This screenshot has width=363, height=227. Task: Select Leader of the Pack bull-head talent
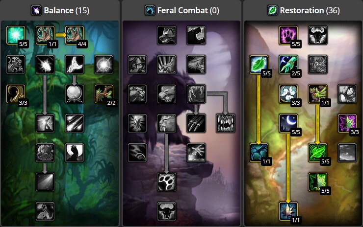(166, 211)
